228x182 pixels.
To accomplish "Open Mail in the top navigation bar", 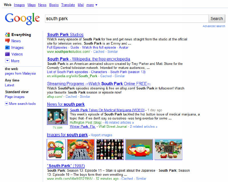I will pyautogui.click(x=81, y=5).
